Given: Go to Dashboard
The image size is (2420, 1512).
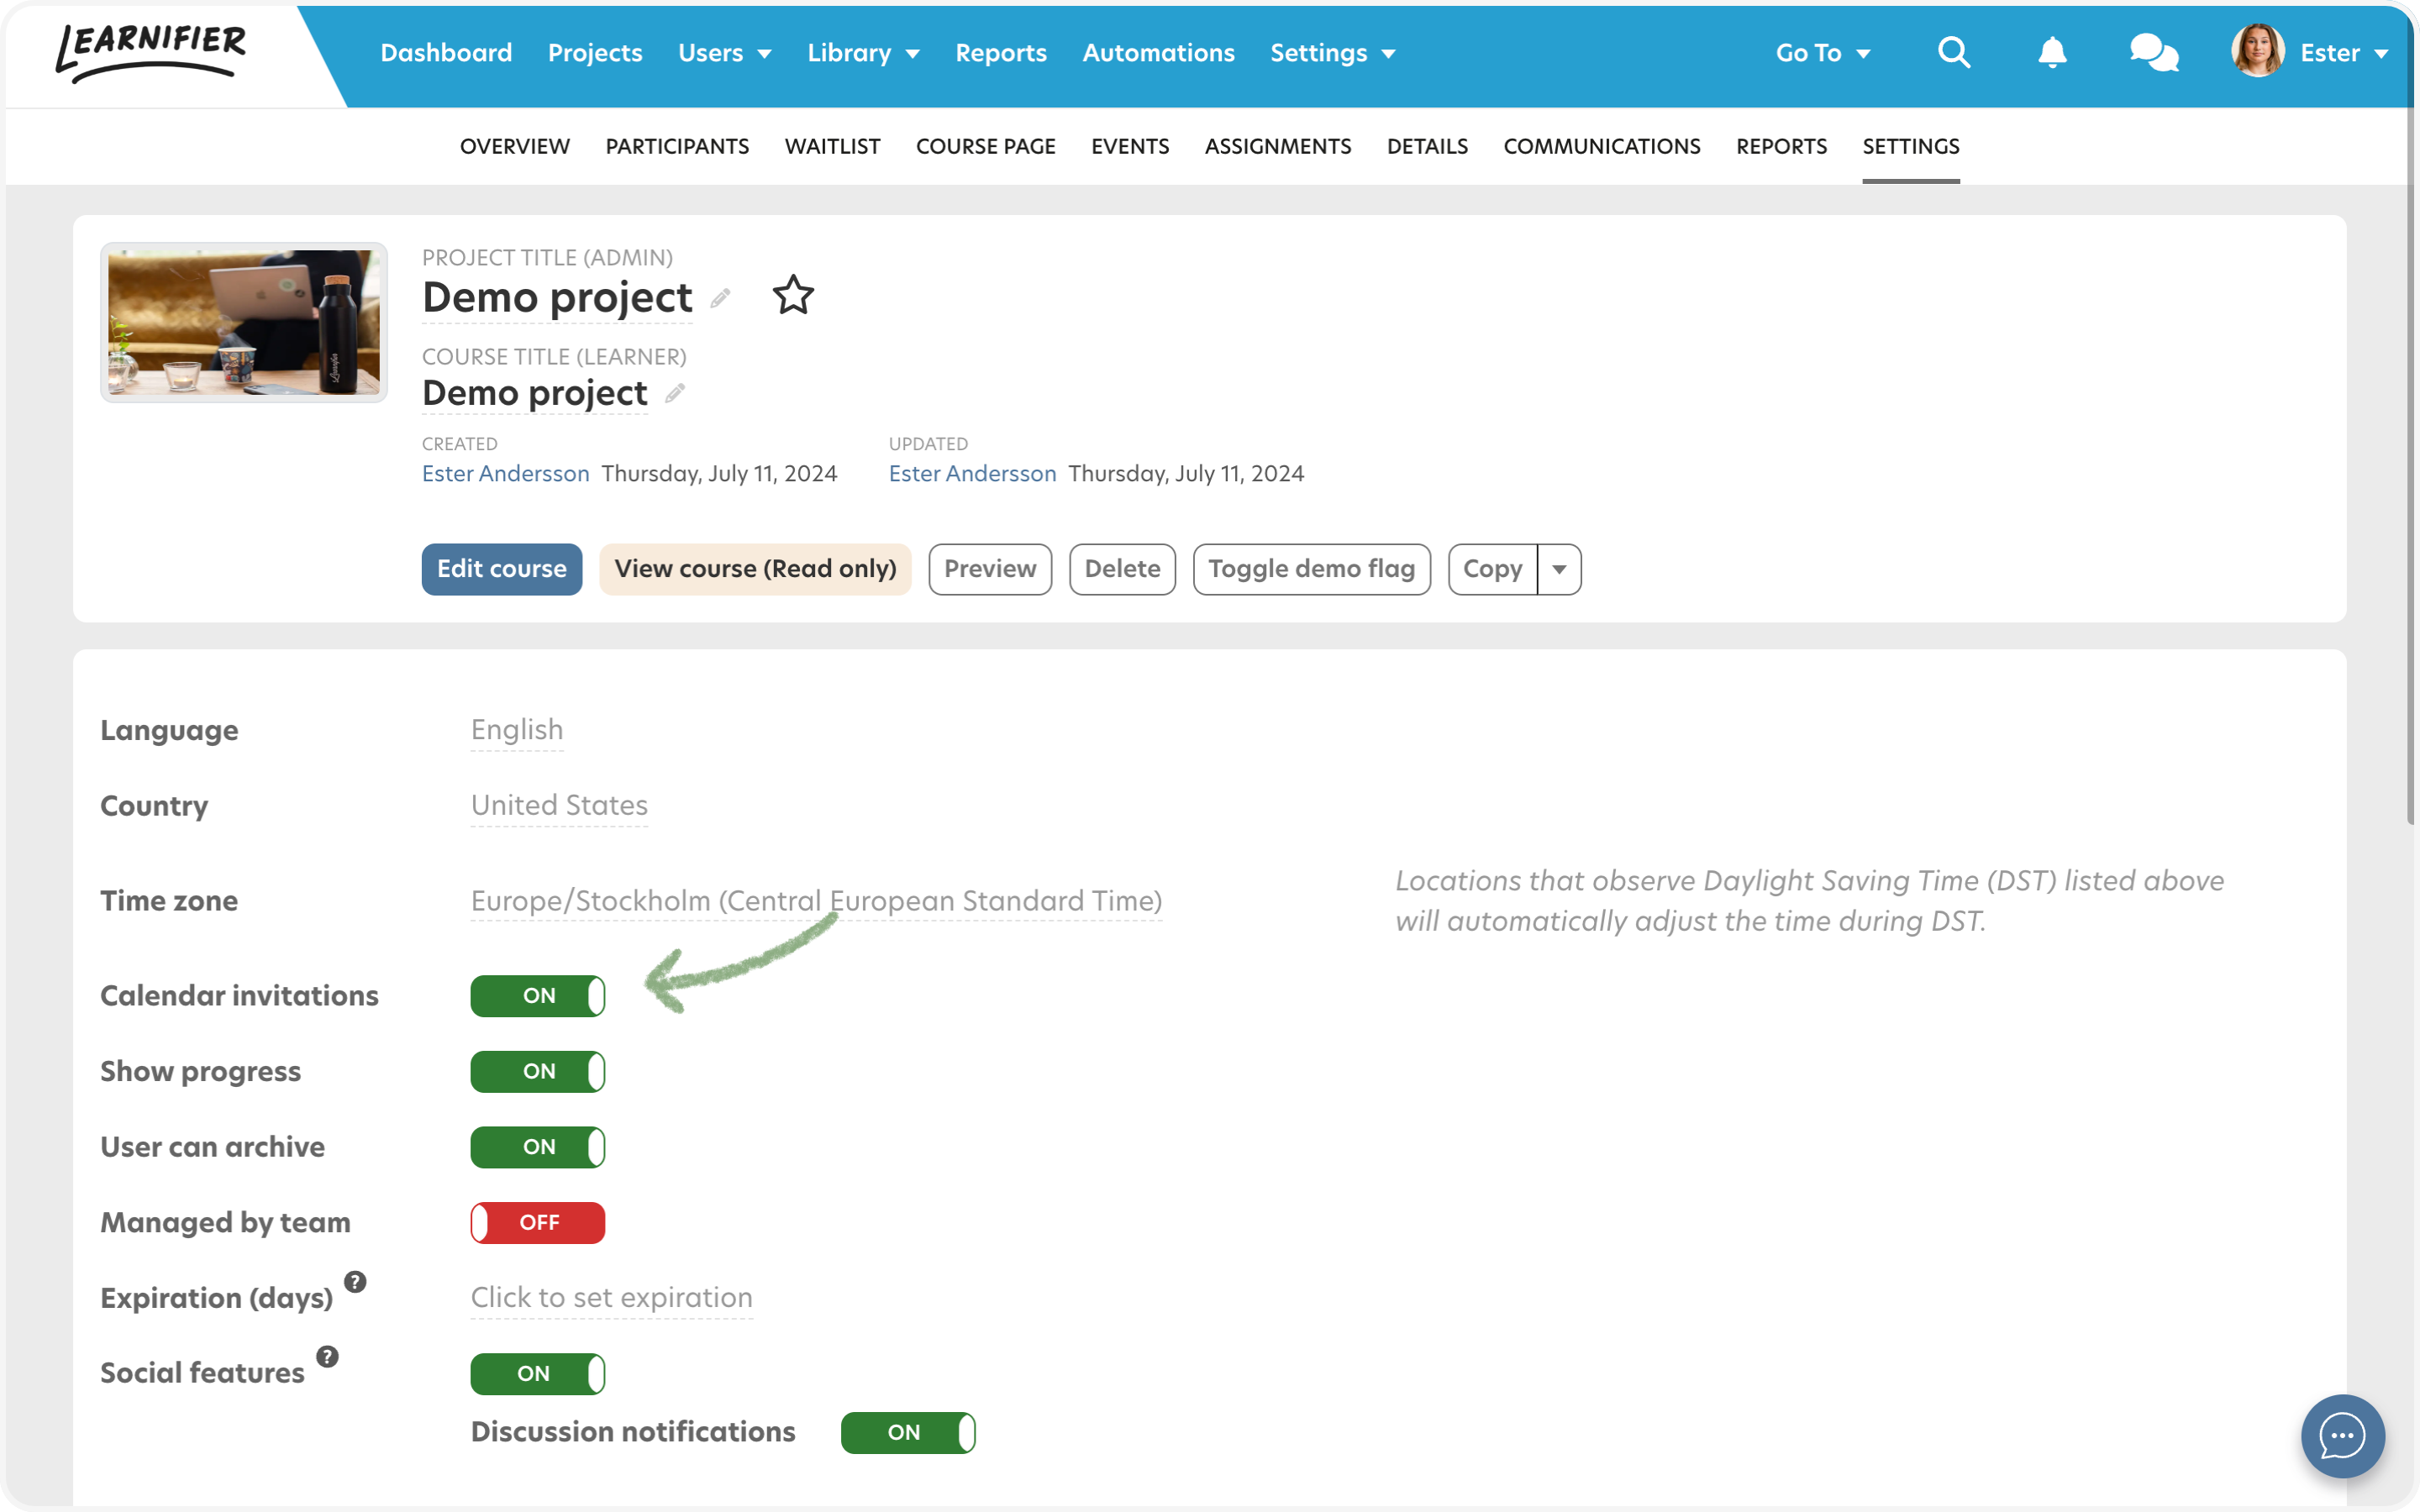Looking at the screenshot, I should tap(446, 53).
